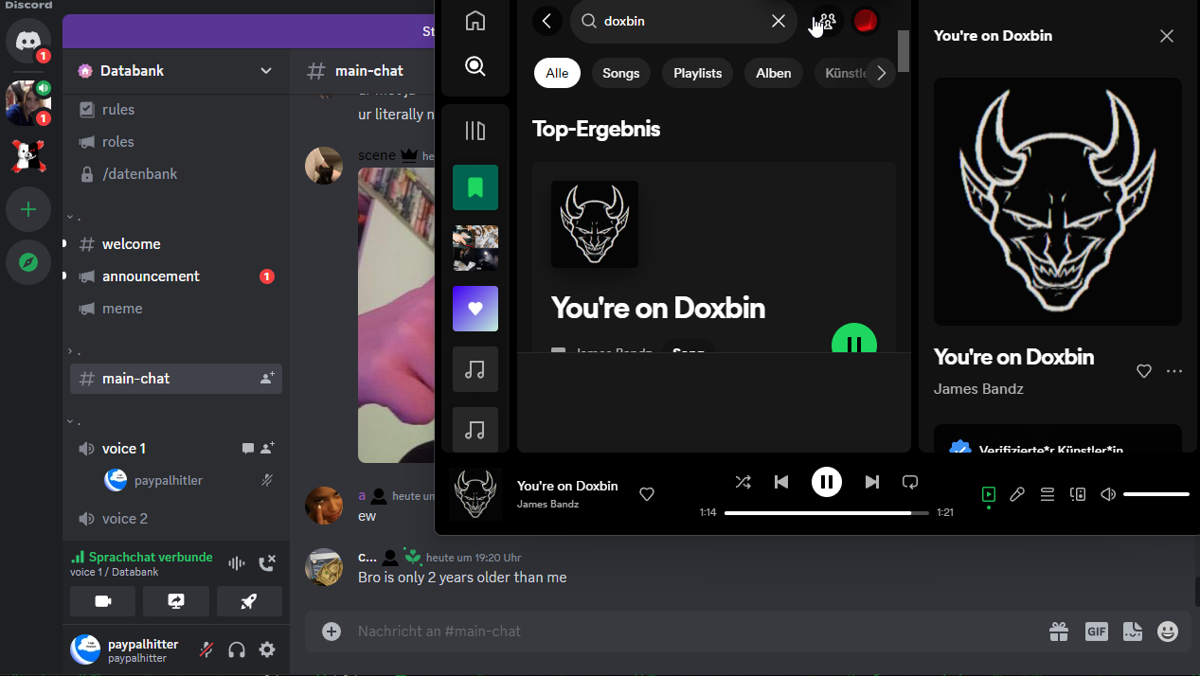The height and width of the screenshot is (676, 1200).
Task: Adjust the Spotify volume slider
Action: tap(1155, 494)
